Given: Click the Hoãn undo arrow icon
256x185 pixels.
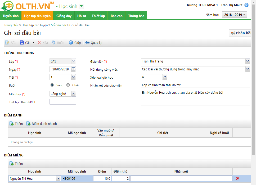Looking at the screenshot, I should point(53,43).
